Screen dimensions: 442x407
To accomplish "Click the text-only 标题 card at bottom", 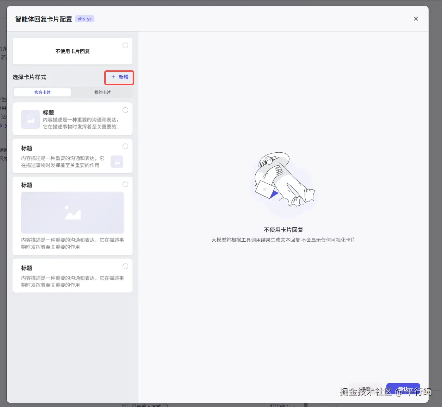I will (x=73, y=276).
